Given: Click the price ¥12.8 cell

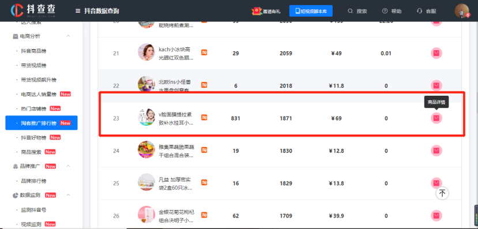Looking at the screenshot, I should tap(336, 151).
